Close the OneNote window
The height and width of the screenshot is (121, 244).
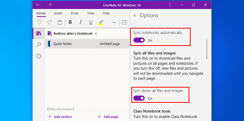[206, 5]
